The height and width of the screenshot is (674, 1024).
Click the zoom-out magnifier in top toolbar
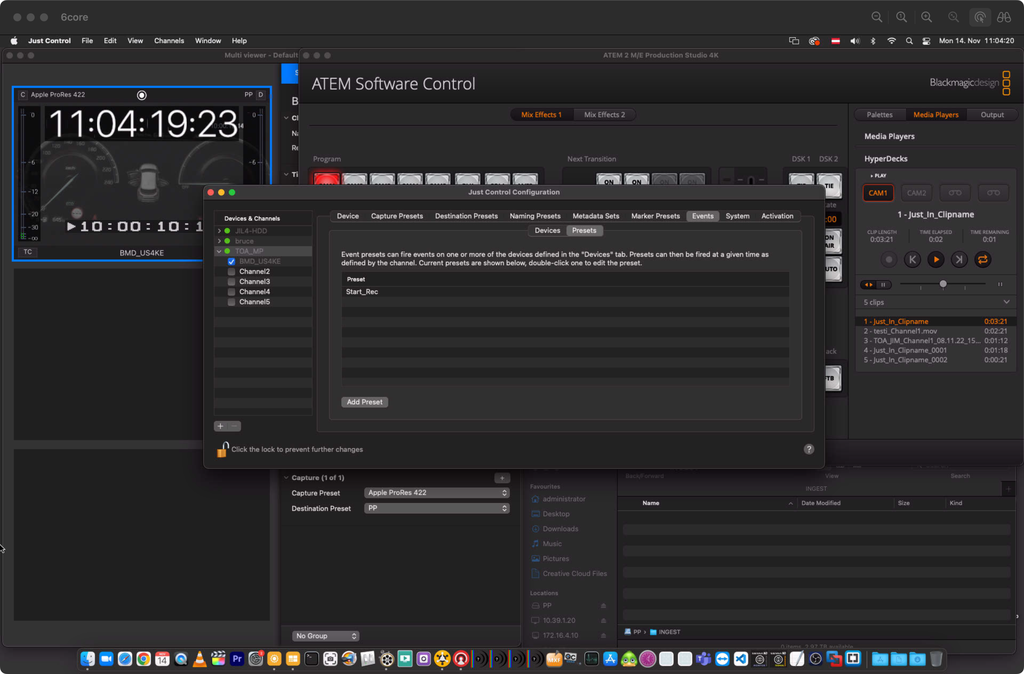[x=876, y=17]
